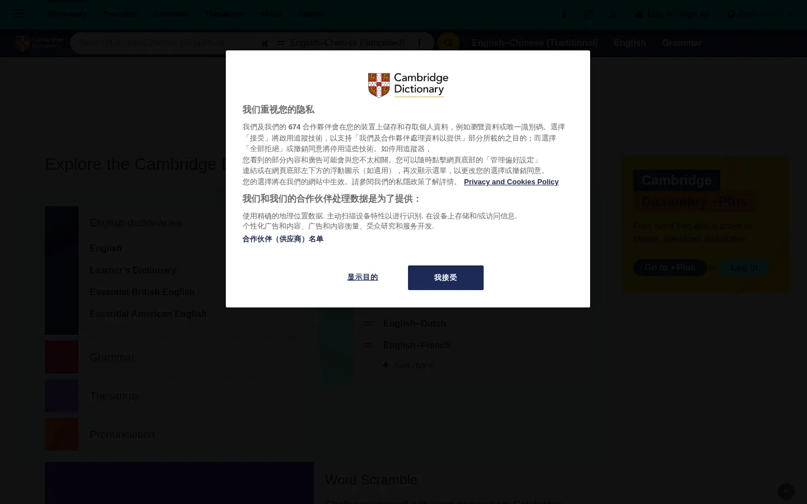Open the X (Twitter) icon in the header
Screen dimensions: 807x504
point(614,15)
